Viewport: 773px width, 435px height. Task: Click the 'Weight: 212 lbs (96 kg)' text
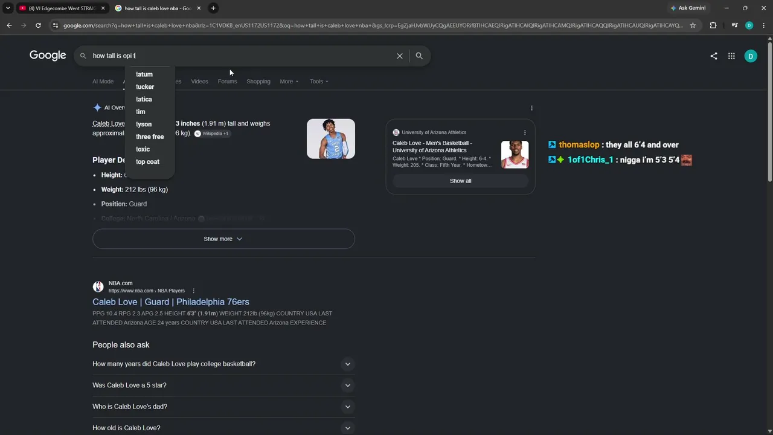135,190
